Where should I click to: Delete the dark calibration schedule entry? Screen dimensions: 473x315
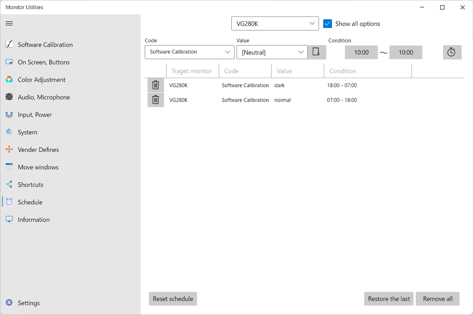pos(156,85)
